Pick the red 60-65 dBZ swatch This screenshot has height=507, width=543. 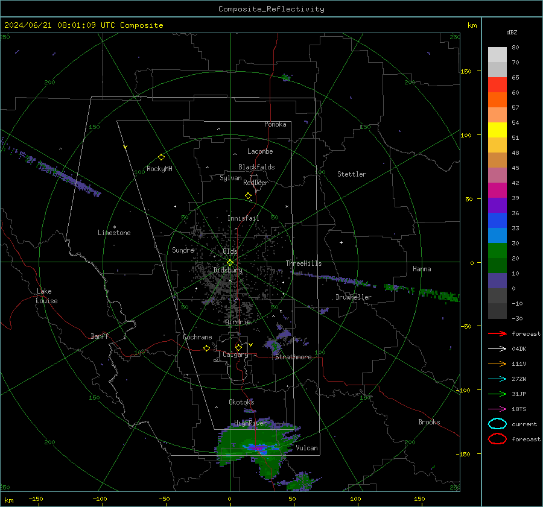point(497,85)
